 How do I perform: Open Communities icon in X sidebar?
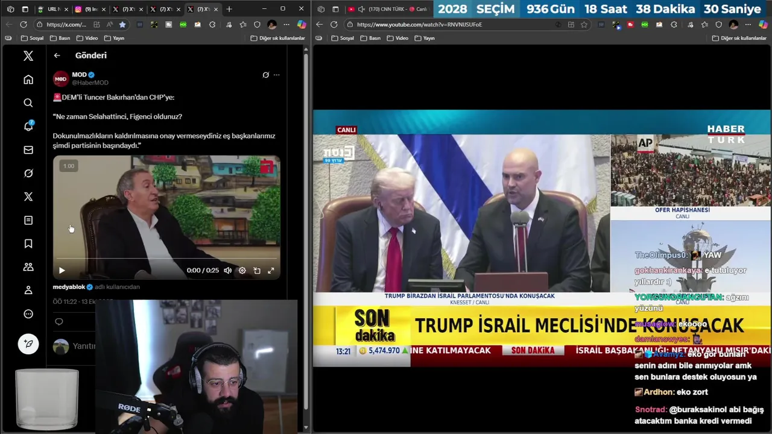(28, 267)
